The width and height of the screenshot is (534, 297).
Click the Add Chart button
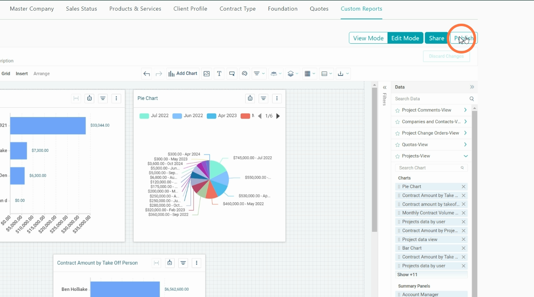coord(183,74)
